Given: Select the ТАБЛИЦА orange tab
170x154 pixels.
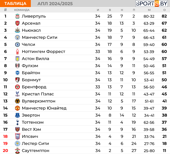Looking at the screenshot, I should pos(15,4).
